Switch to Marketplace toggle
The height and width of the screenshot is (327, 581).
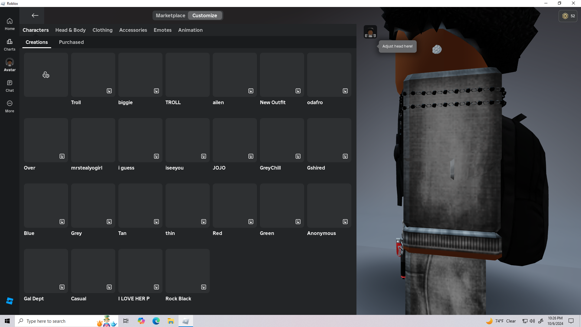tap(170, 15)
